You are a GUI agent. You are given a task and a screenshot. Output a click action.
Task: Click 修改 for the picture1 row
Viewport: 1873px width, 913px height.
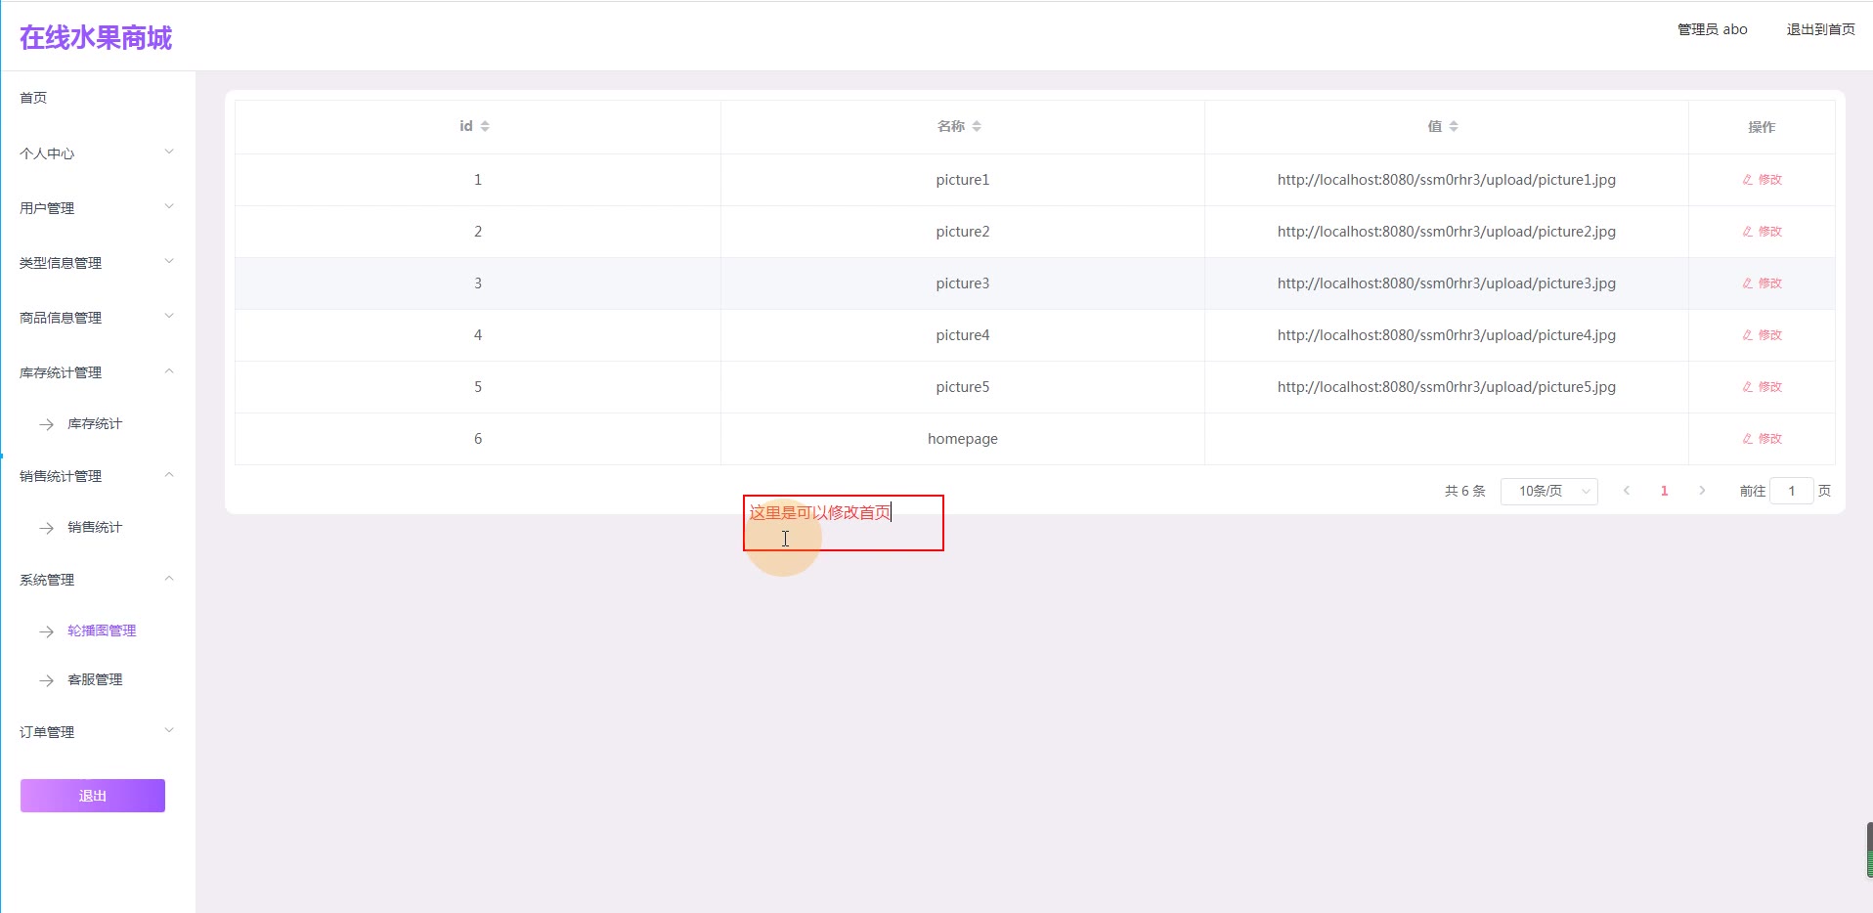pos(1762,180)
